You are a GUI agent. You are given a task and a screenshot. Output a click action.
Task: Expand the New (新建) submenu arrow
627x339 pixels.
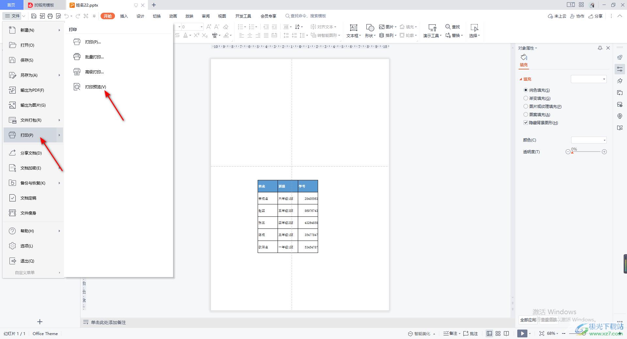(x=59, y=30)
